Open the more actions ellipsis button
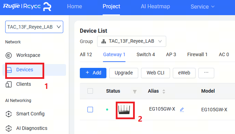 tap(206, 73)
